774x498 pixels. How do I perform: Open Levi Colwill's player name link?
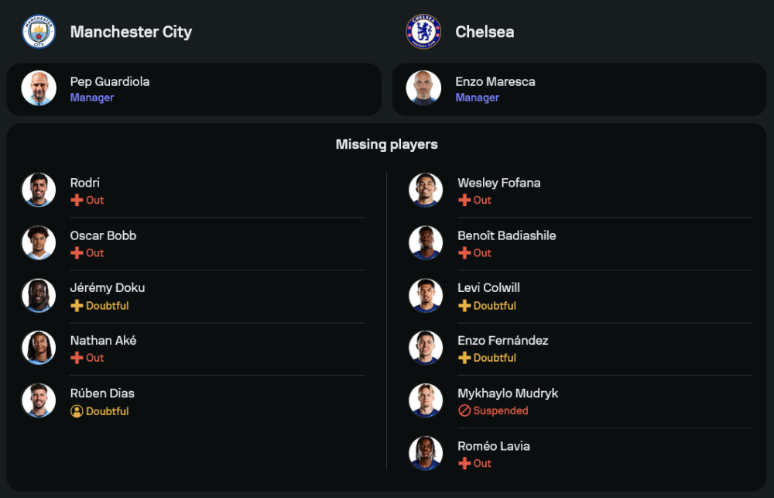pos(488,287)
